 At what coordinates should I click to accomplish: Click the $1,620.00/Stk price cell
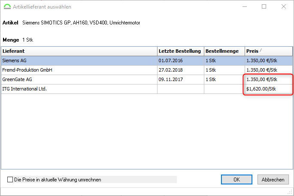coord(269,89)
